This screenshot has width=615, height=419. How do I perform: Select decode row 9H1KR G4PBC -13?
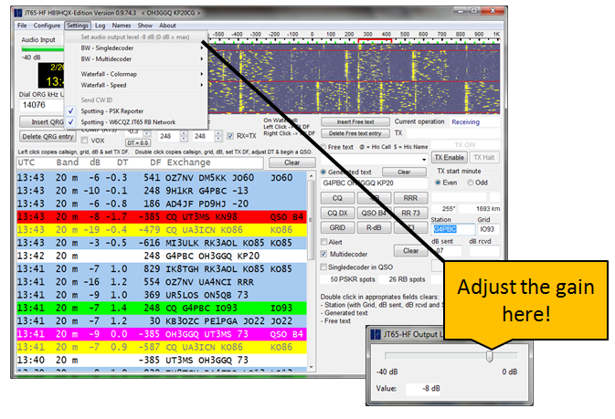[161, 191]
